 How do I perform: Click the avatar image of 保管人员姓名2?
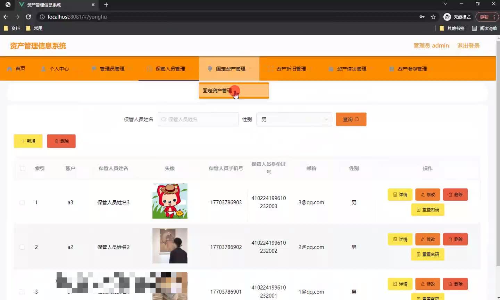click(170, 246)
